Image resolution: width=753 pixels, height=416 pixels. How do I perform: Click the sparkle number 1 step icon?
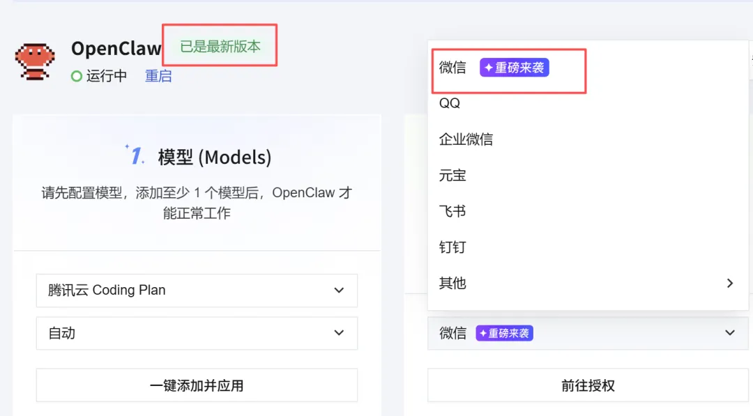click(135, 155)
